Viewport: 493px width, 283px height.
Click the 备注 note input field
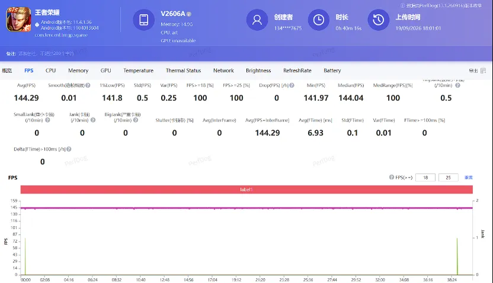tap(46, 54)
